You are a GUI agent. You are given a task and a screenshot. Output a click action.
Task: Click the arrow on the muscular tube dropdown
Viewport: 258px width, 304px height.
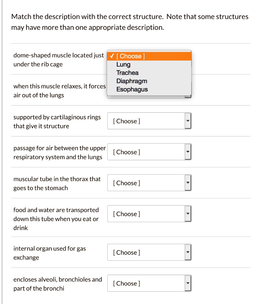[x=188, y=183]
